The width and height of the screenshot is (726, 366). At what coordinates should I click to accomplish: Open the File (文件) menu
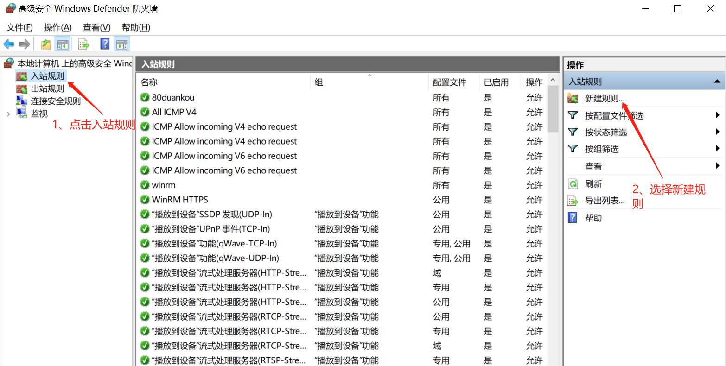tap(19, 27)
